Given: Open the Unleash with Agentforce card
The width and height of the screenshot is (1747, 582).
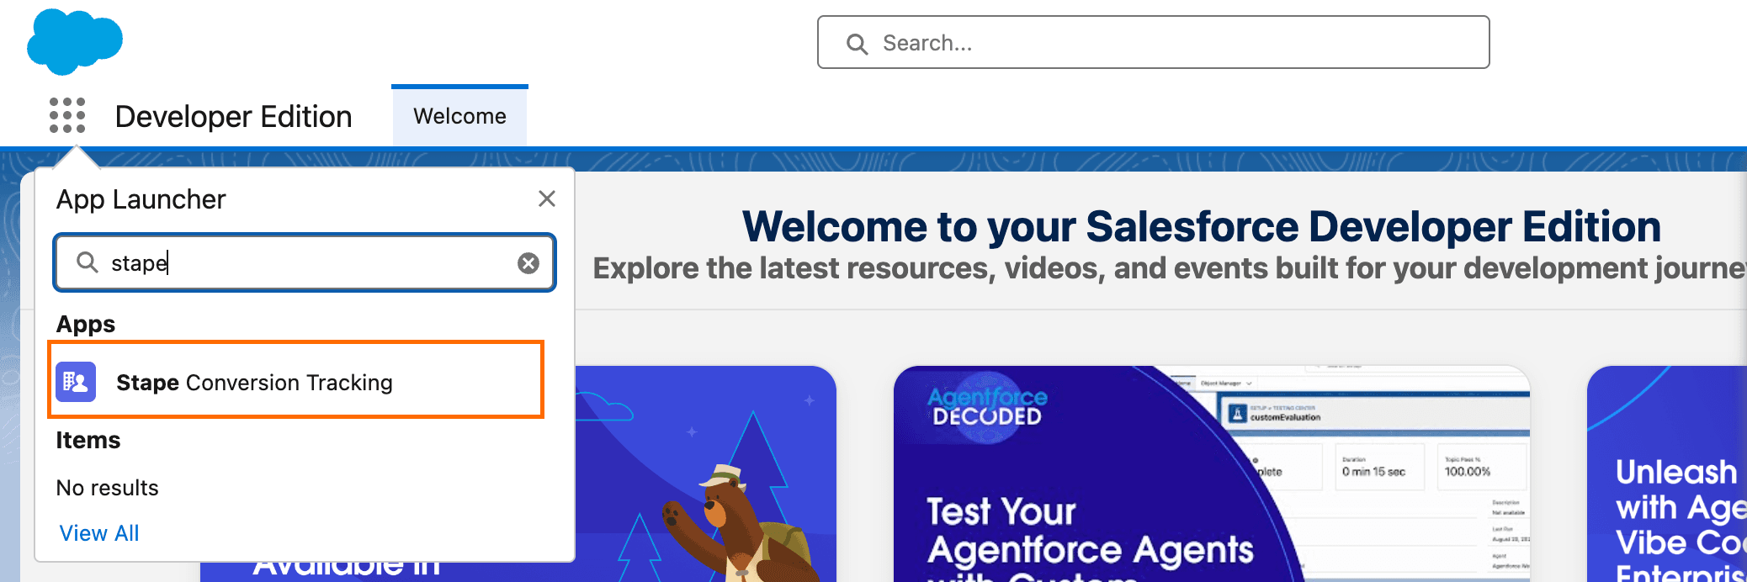Looking at the screenshot, I should [x=1667, y=474].
